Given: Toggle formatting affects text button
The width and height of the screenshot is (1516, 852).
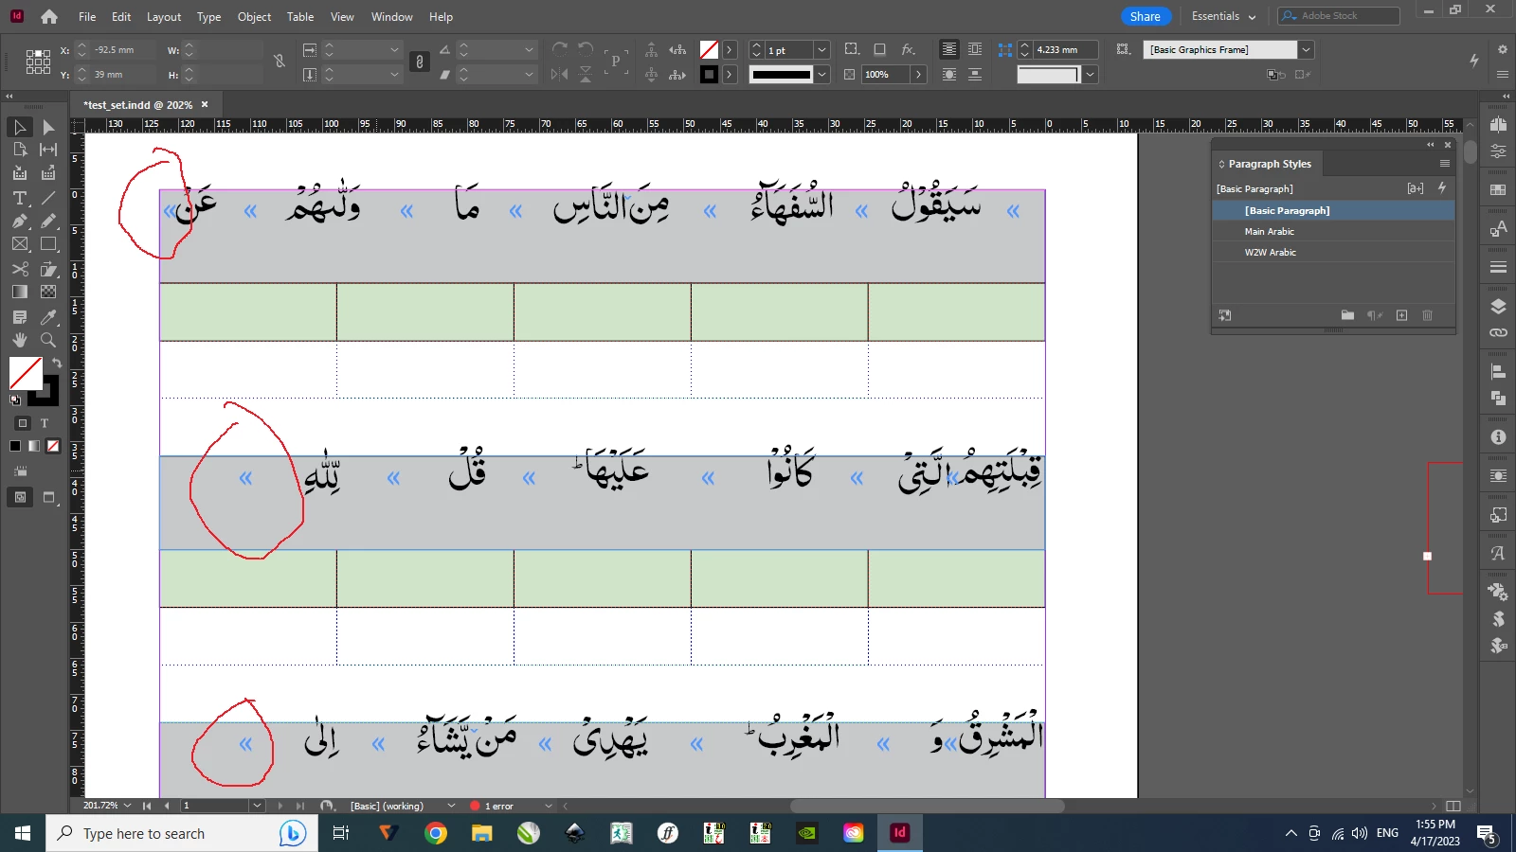Looking at the screenshot, I should 44,423.
